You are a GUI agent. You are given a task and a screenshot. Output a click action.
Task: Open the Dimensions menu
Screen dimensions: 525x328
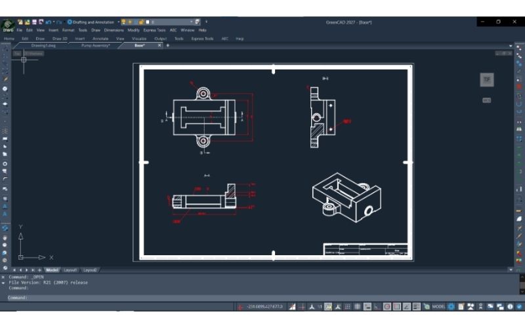point(114,30)
